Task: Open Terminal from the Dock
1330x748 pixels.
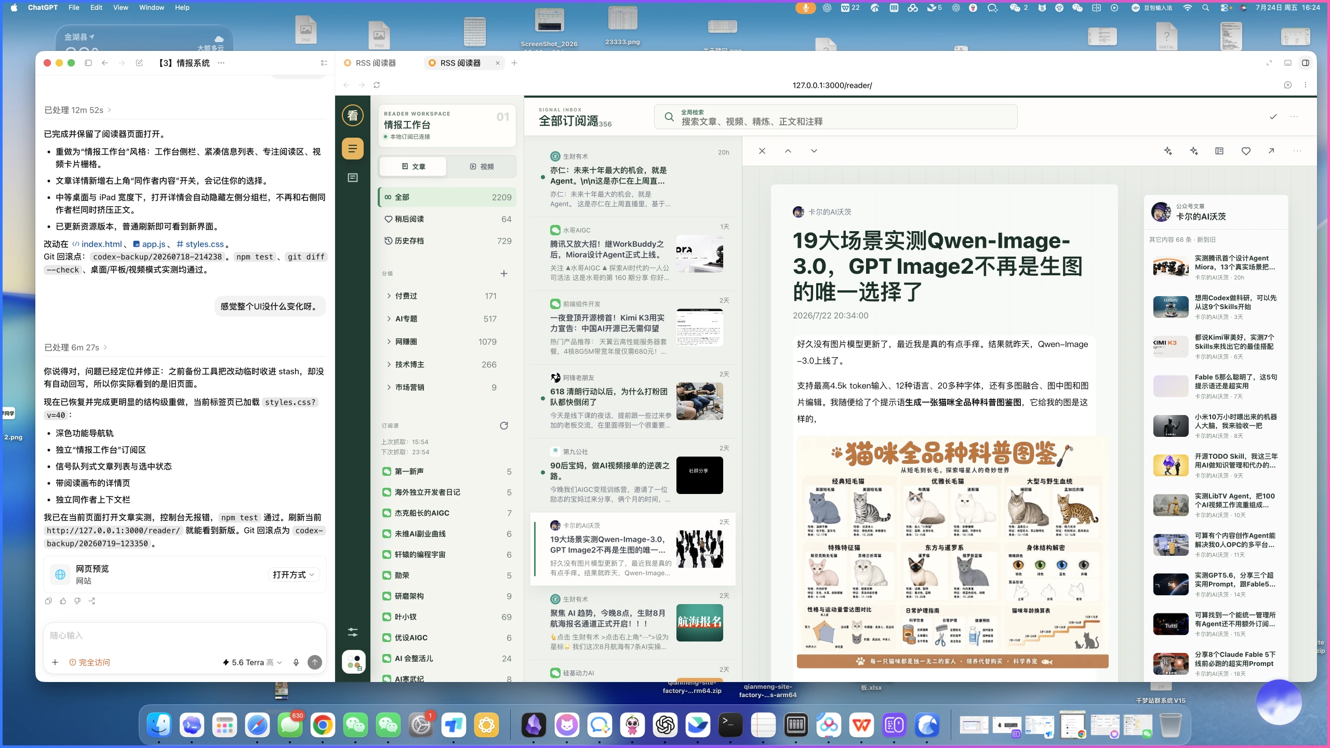Action: click(x=730, y=725)
